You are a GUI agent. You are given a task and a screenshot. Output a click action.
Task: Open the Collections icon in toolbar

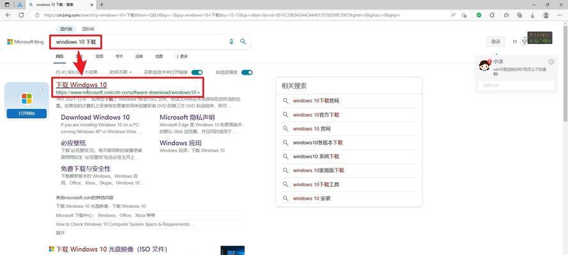(519, 15)
